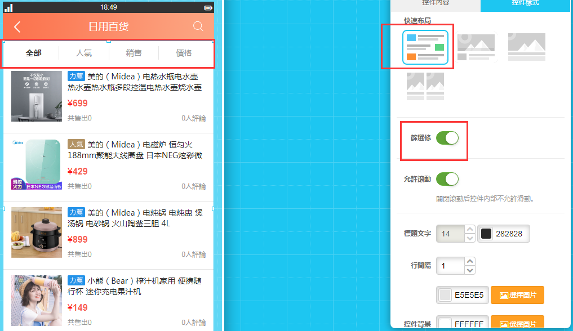Switch to the 人氣 filter tab
The width and height of the screenshot is (573, 331).
pos(84,53)
